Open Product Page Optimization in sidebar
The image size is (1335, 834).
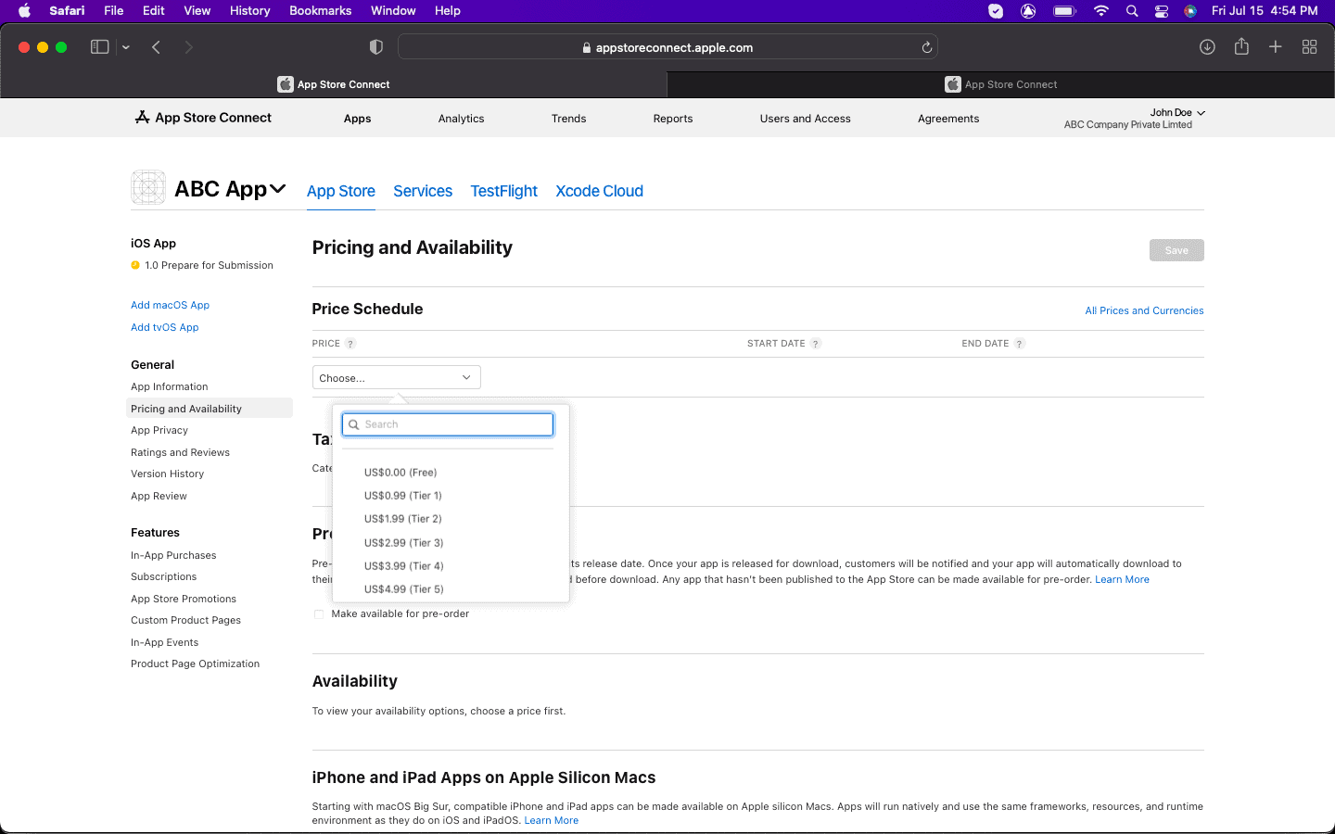pyautogui.click(x=195, y=664)
